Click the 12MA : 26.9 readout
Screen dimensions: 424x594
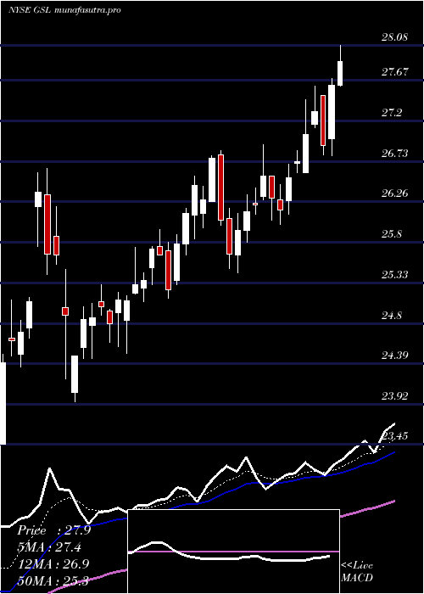coord(53,563)
